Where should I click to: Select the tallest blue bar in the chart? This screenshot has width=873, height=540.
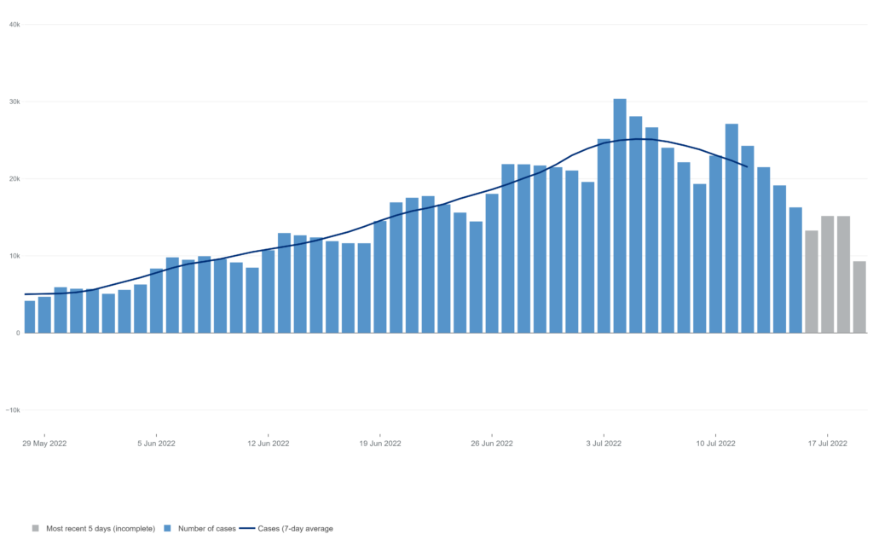pyautogui.click(x=620, y=215)
